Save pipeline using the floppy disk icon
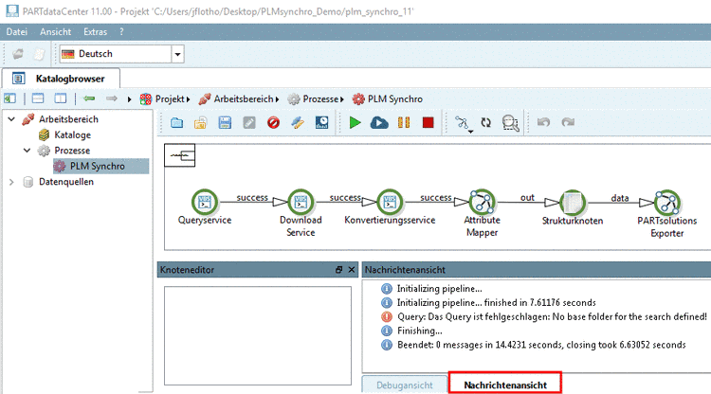711x394 pixels. 225,122
